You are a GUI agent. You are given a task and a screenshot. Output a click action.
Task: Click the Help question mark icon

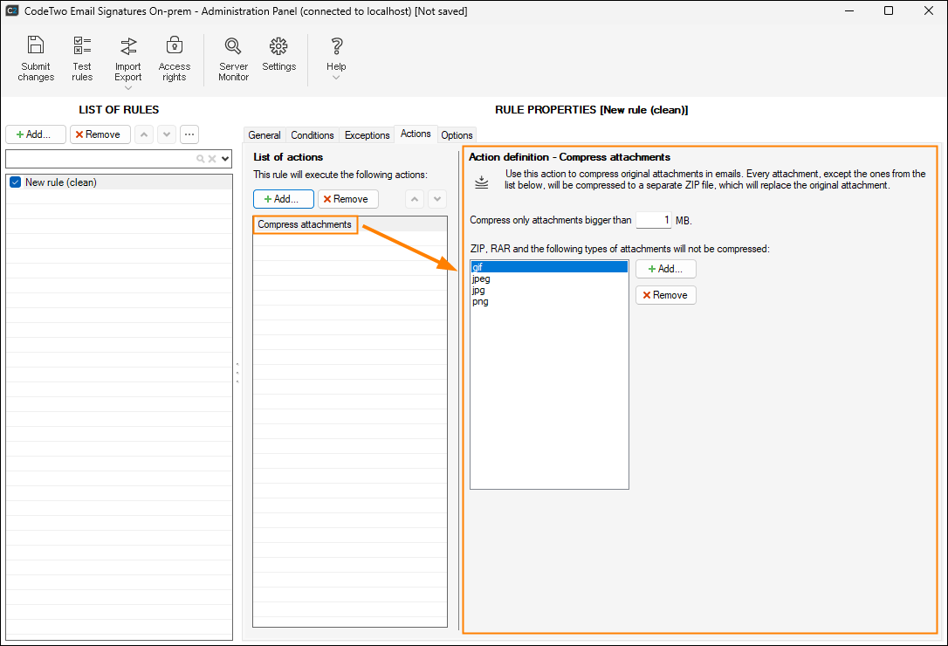pos(336,46)
